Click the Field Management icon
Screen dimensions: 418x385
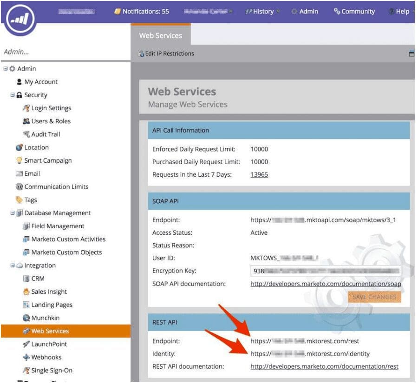point(26,226)
